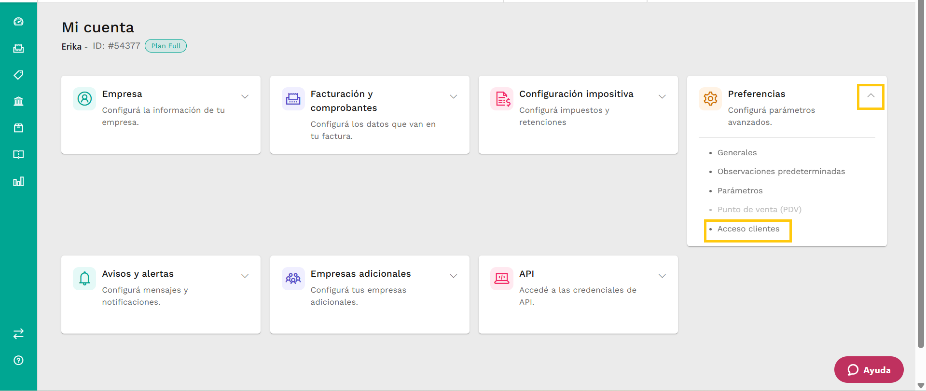
Task: Expand the Configuración impositiva card
Action: [662, 96]
